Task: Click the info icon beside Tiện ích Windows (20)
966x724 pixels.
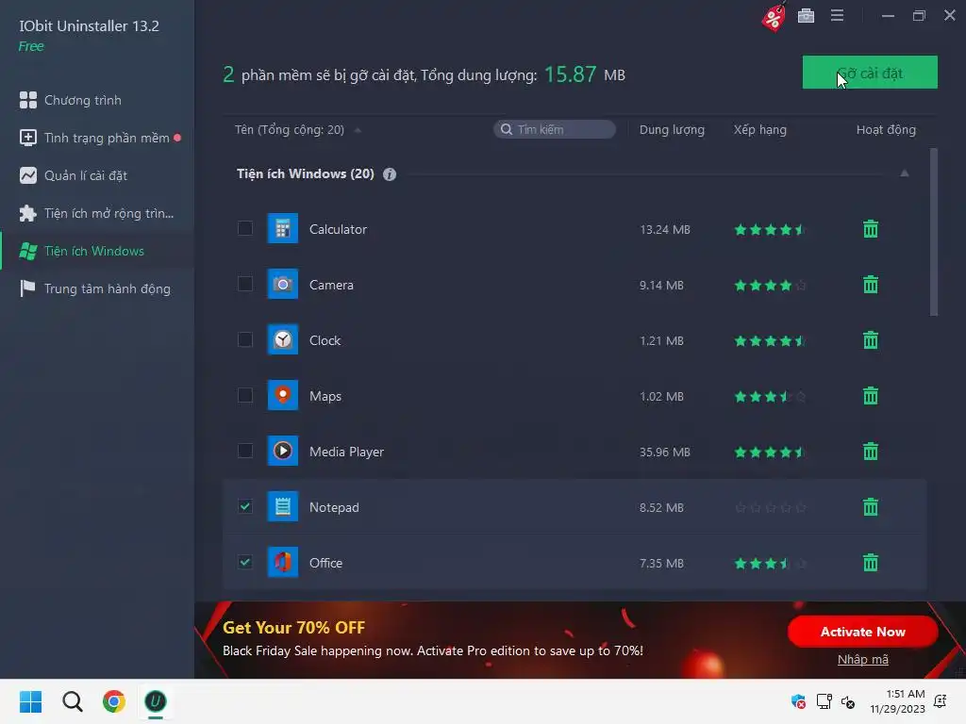Action: (x=390, y=174)
